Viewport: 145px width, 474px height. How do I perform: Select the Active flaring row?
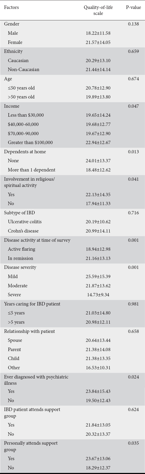(x=72, y=249)
